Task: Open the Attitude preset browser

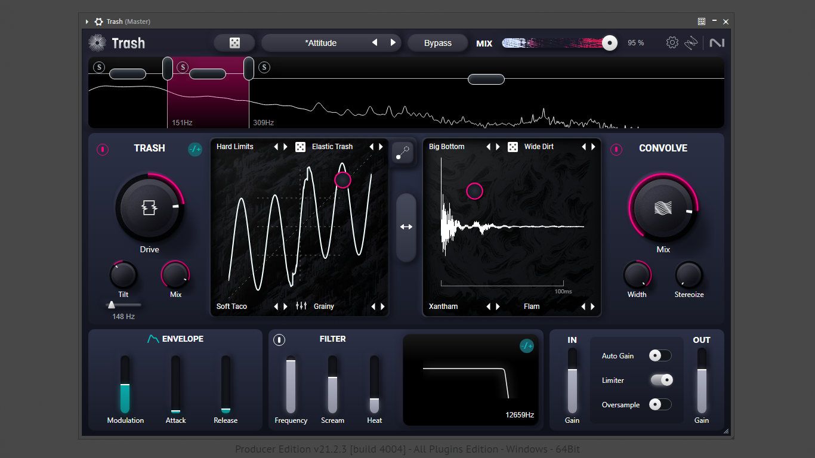Action: [321, 43]
